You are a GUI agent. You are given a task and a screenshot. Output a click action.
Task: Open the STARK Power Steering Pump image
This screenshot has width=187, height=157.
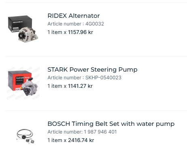(x=23, y=83)
